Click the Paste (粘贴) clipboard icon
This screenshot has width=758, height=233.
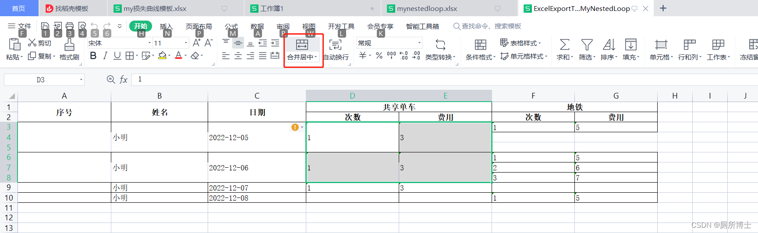pyautogui.click(x=14, y=44)
